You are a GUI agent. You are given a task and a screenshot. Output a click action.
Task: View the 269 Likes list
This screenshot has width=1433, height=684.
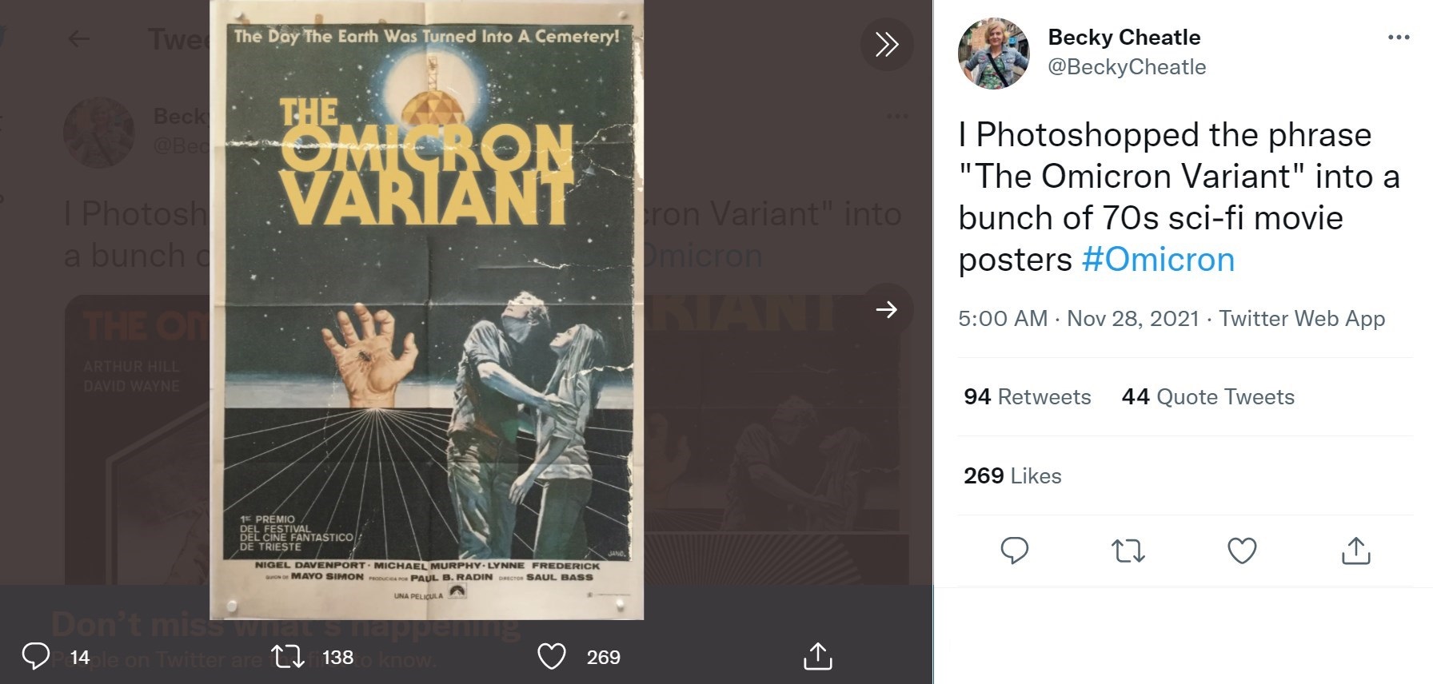(x=1012, y=476)
